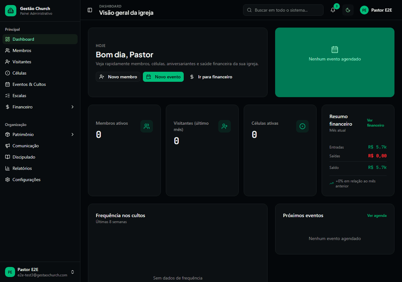Image resolution: width=402 pixels, height=282 pixels.
Task: Click the Gestão Church logo icon
Action: click(x=11, y=11)
